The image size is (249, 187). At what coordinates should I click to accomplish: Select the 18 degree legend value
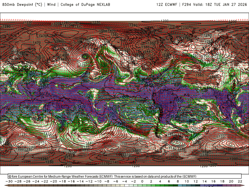[222, 181]
